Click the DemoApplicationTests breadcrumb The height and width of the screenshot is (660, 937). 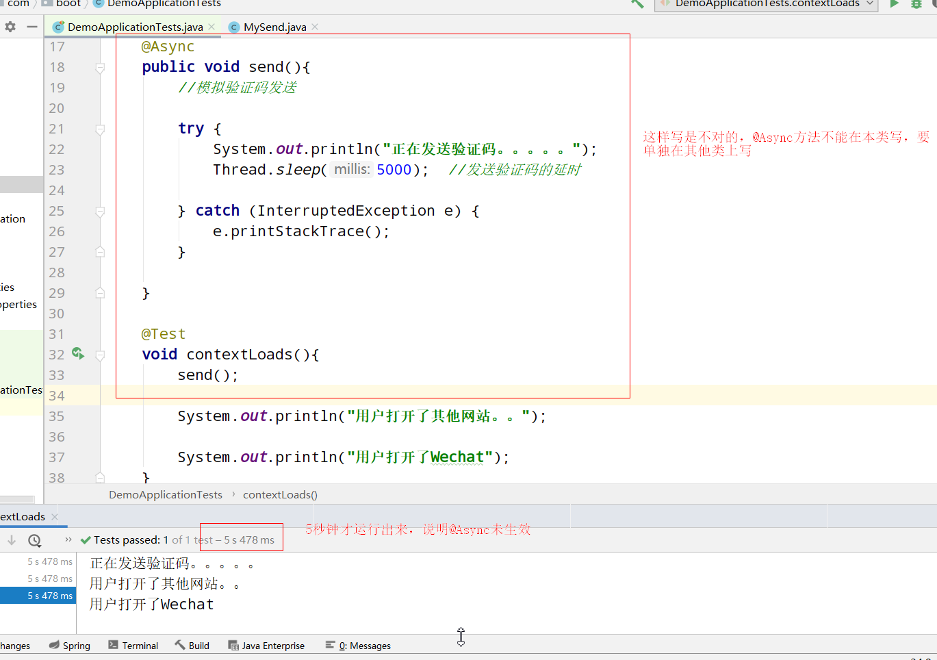tap(166, 494)
